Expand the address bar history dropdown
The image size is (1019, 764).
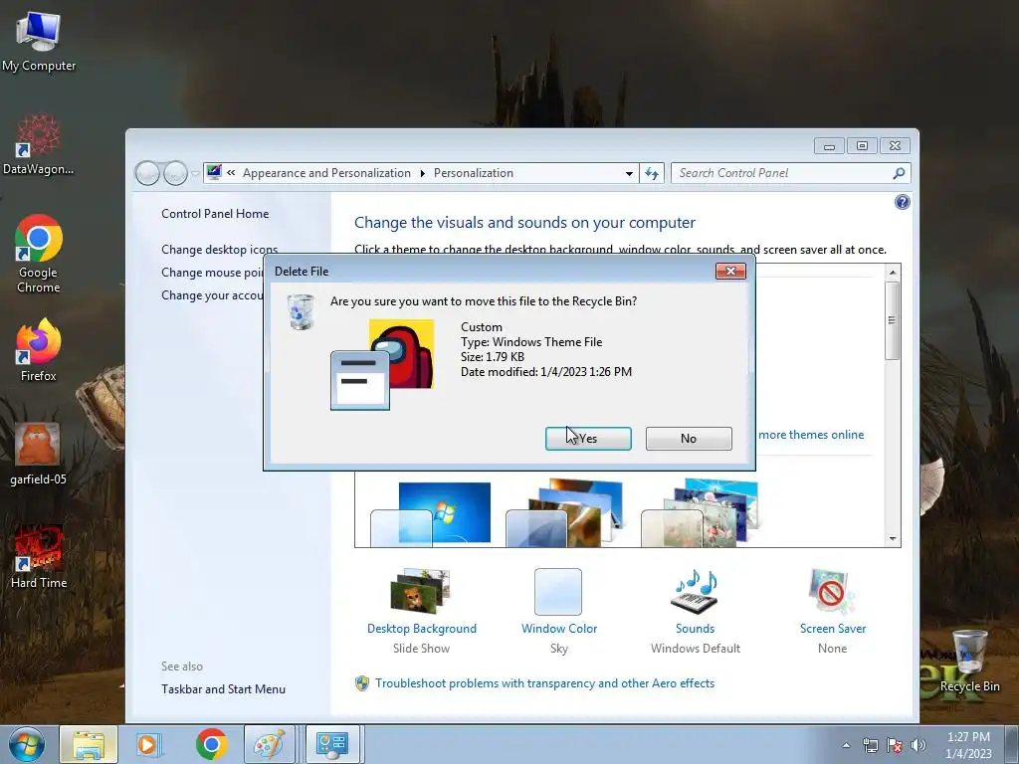[629, 173]
